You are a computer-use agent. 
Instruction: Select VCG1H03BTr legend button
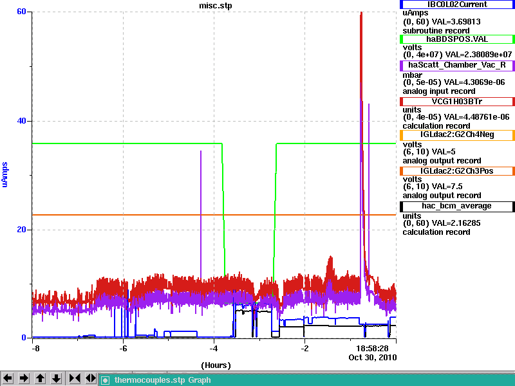click(x=457, y=102)
